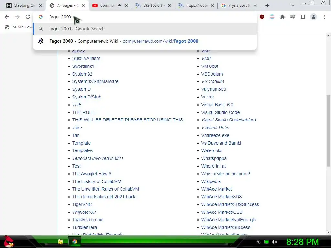This screenshot has width=331, height=248.
Task: Open the Templates page link
Action: coord(82,150)
